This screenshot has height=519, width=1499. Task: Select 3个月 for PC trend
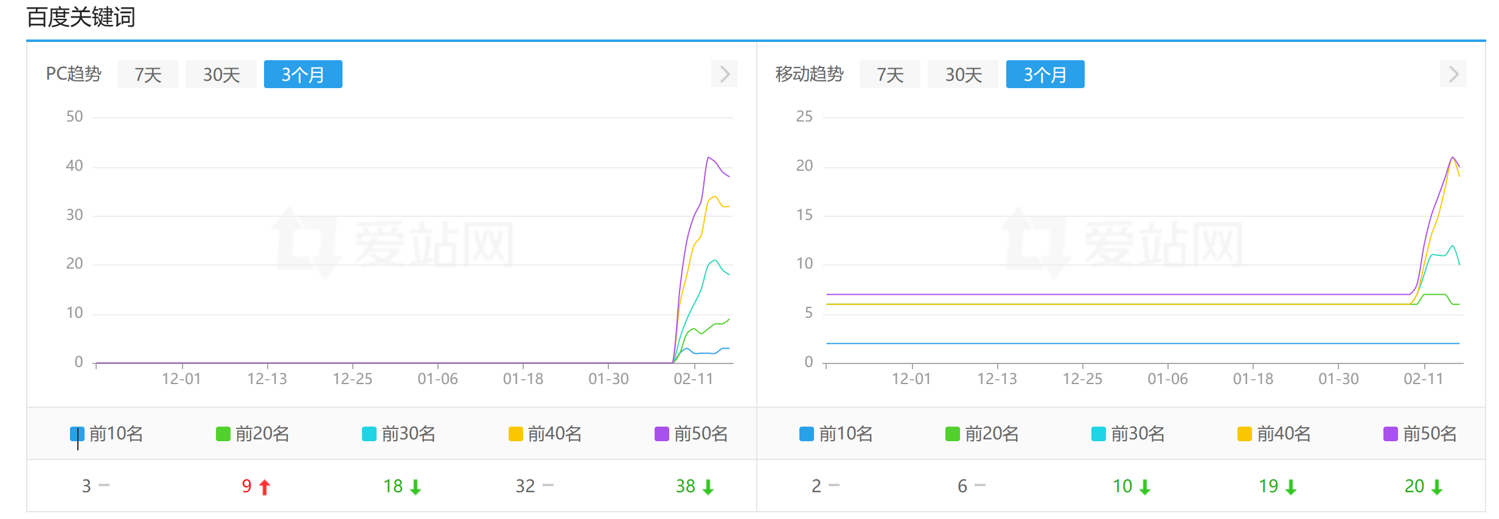tap(303, 74)
